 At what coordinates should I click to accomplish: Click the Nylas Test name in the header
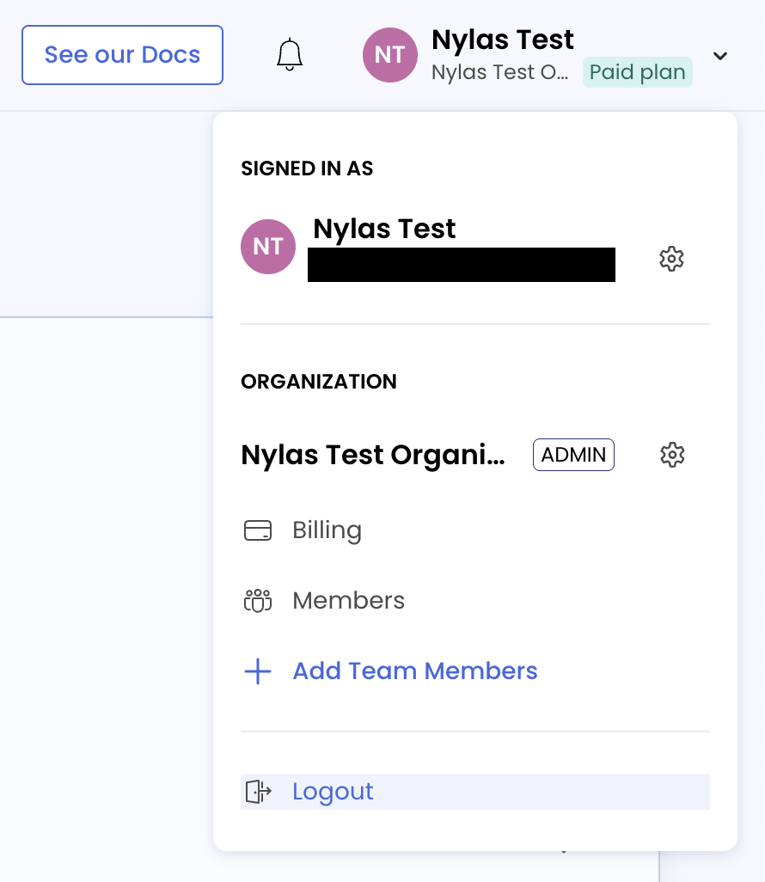pos(503,40)
